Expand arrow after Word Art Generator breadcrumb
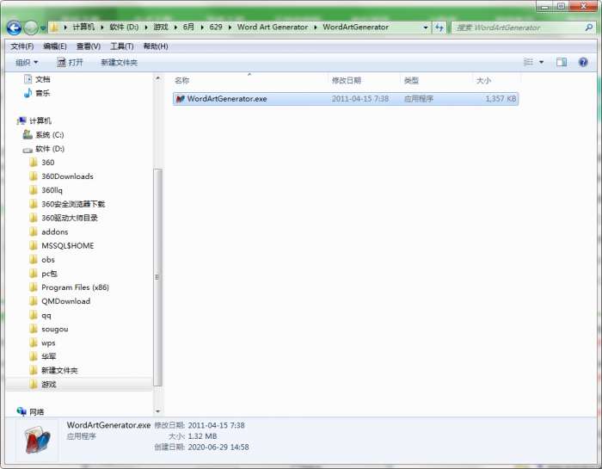Screen dimensions: 602x469 [316, 28]
